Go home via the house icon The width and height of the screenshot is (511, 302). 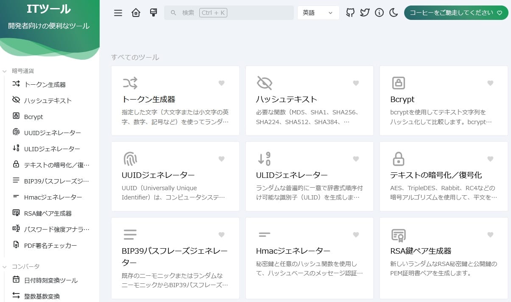pos(136,13)
